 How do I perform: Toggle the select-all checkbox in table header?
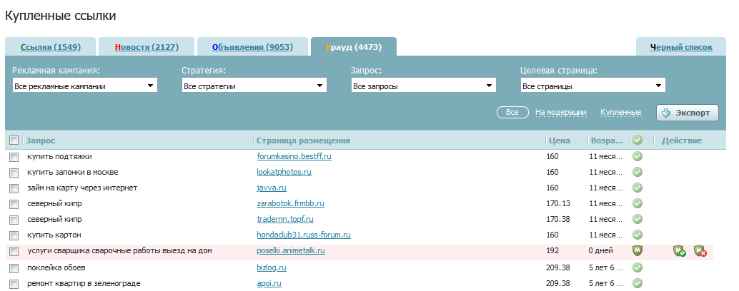pyautogui.click(x=14, y=141)
